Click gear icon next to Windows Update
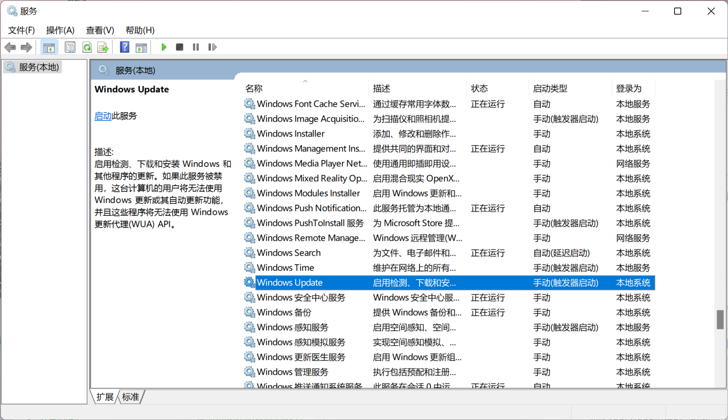Image resolution: width=728 pixels, height=420 pixels. (x=249, y=282)
